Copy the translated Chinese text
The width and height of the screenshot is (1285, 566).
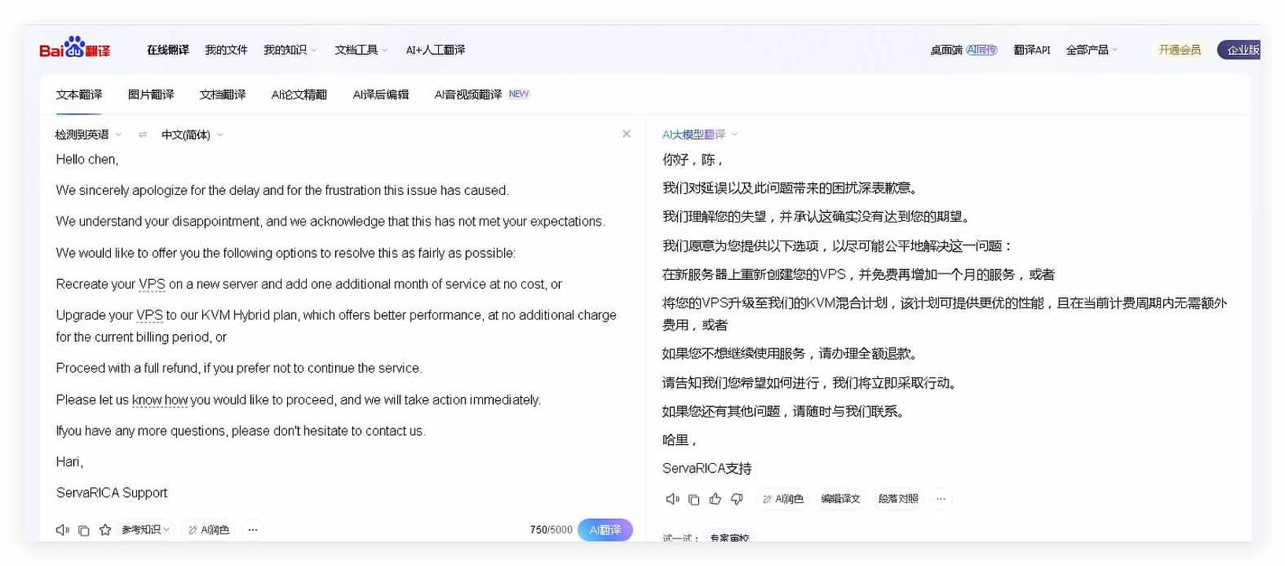tap(694, 499)
